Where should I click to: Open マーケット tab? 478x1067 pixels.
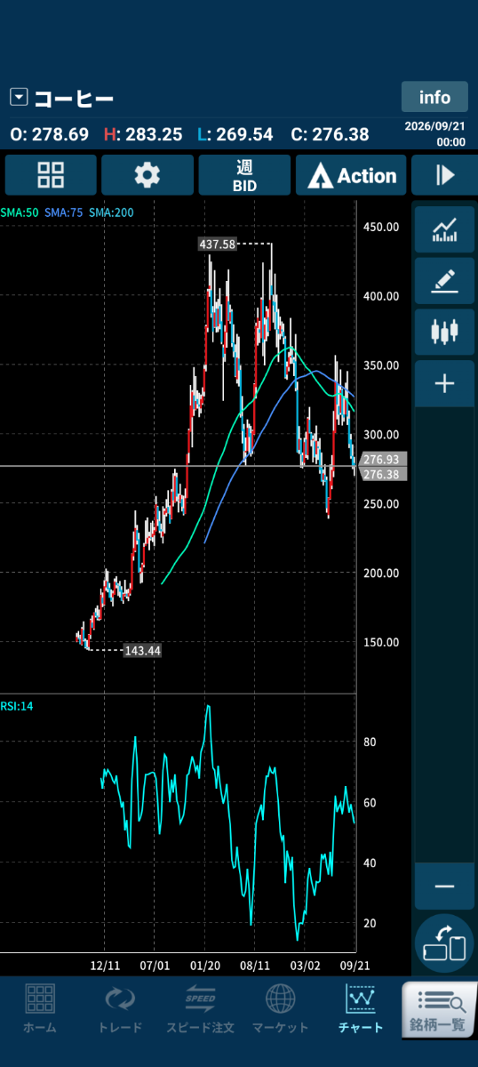[281, 1009]
